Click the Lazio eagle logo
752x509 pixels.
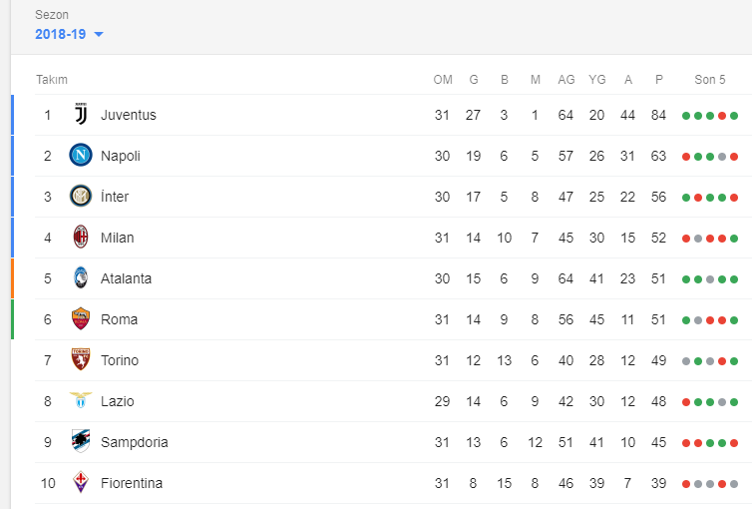click(x=81, y=400)
